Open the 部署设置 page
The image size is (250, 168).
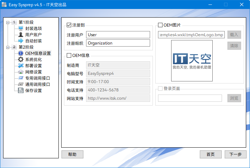click(34, 66)
